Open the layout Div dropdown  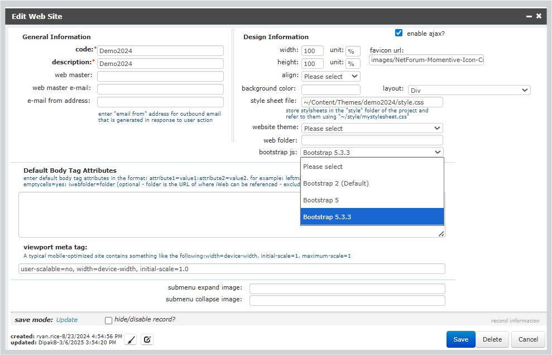click(x=469, y=90)
